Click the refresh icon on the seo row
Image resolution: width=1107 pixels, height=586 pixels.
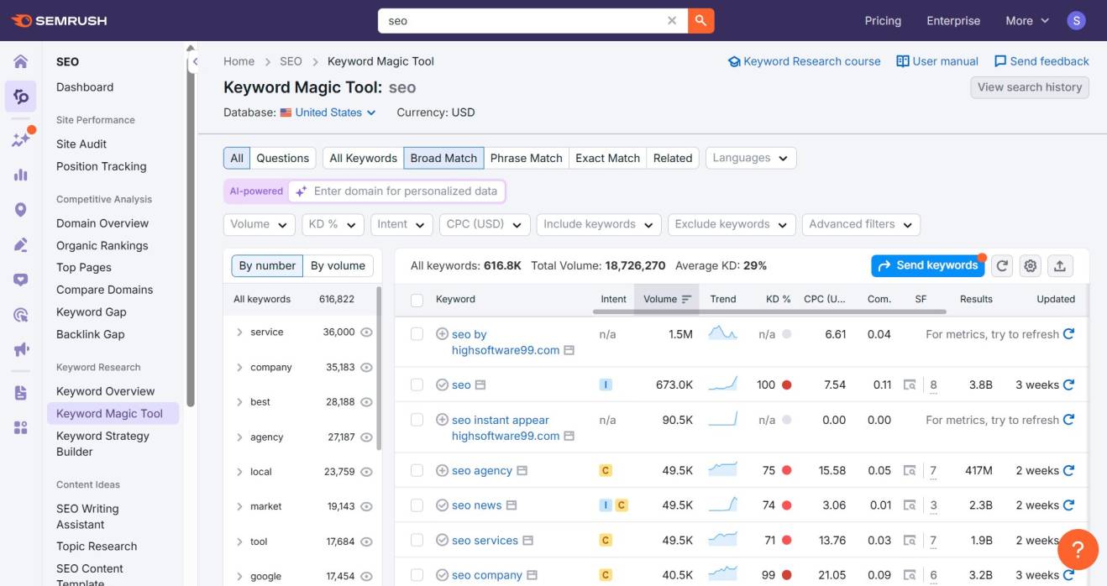pyautogui.click(x=1068, y=385)
